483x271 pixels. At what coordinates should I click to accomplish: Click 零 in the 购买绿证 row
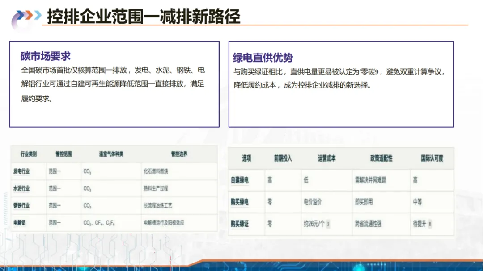(270, 224)
